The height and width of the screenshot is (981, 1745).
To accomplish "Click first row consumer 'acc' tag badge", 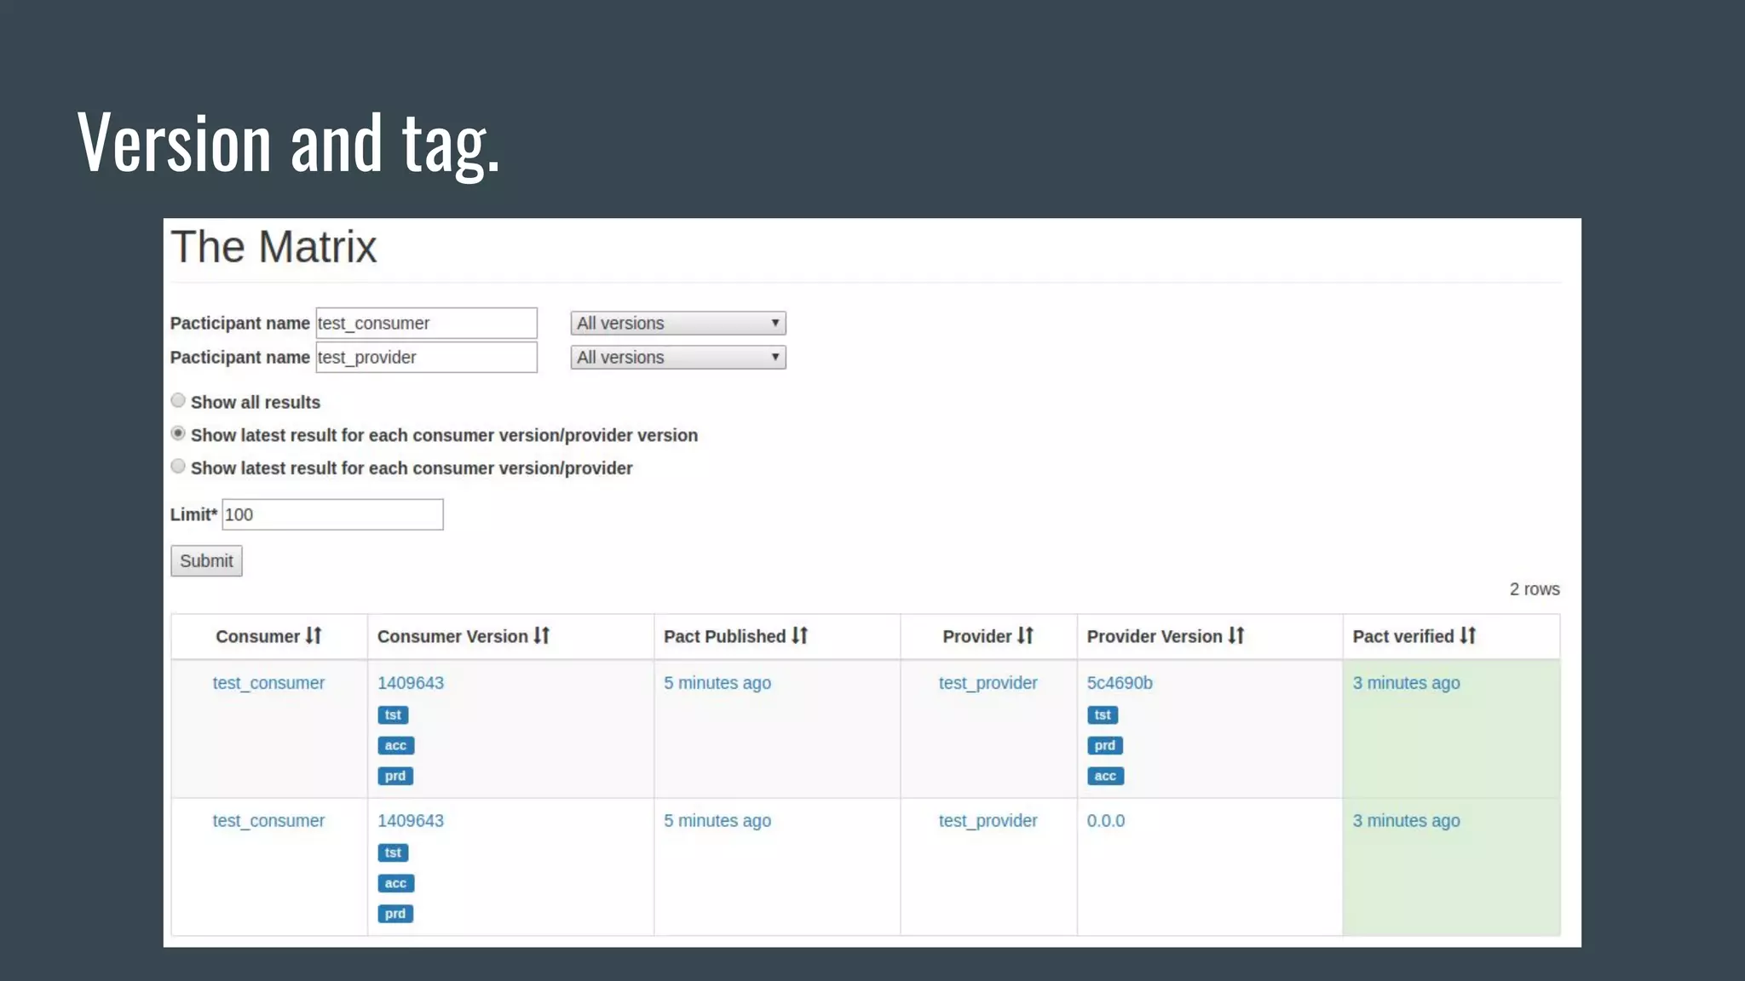I will [x=395, y=745].
